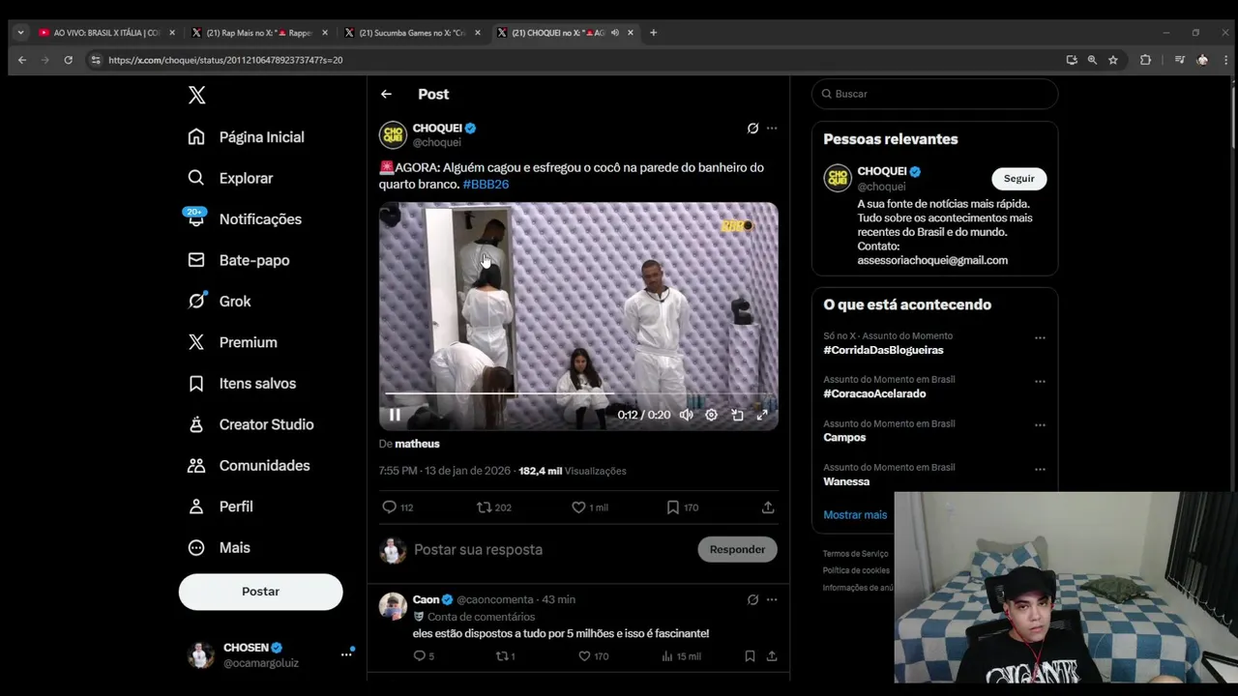
Task: Enter video fullscreen mode
Action: point(762,415)
